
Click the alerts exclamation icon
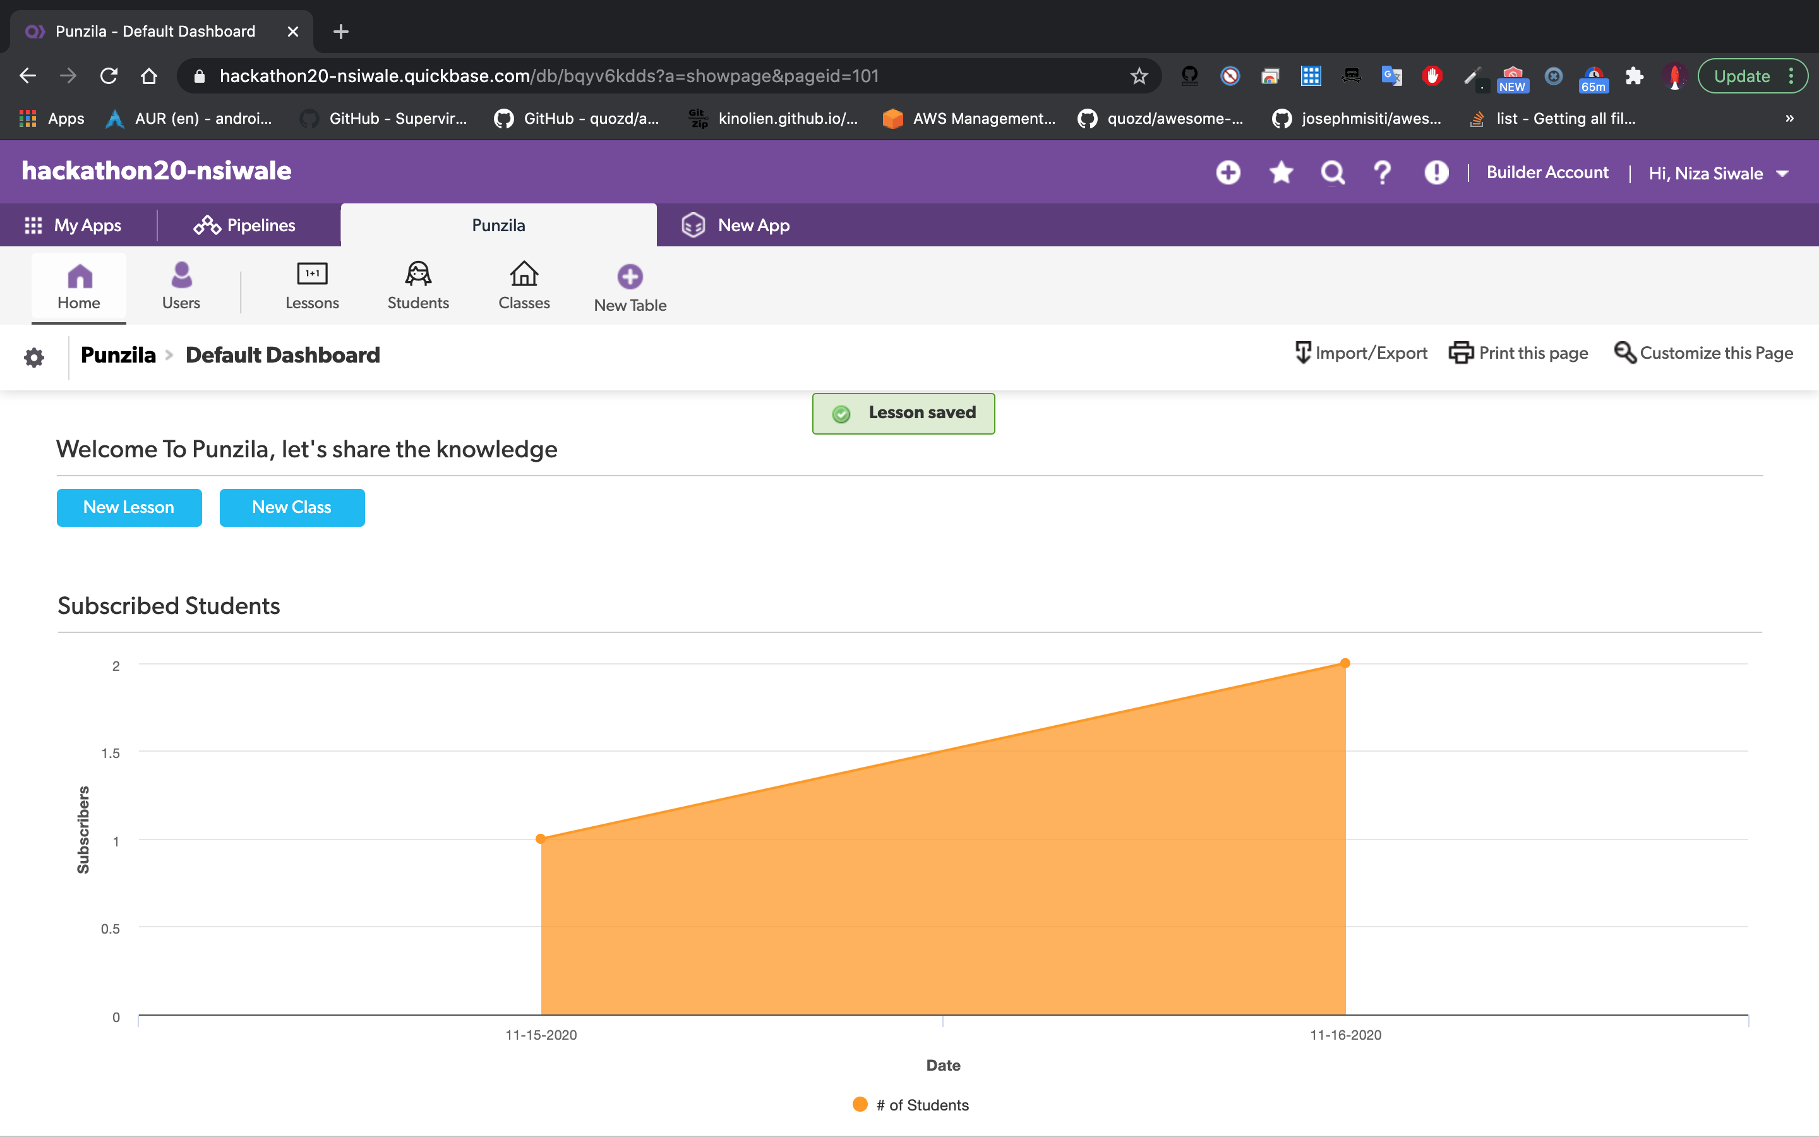(1436, 173)
